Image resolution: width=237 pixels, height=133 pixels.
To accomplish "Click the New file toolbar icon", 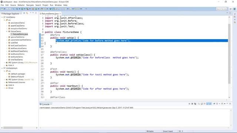I will [2, 9].
